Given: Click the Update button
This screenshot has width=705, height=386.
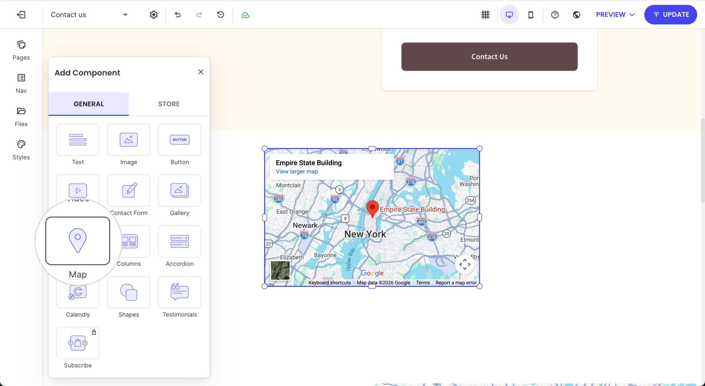Looking at the screenshot, I should [x=671, y=15].
